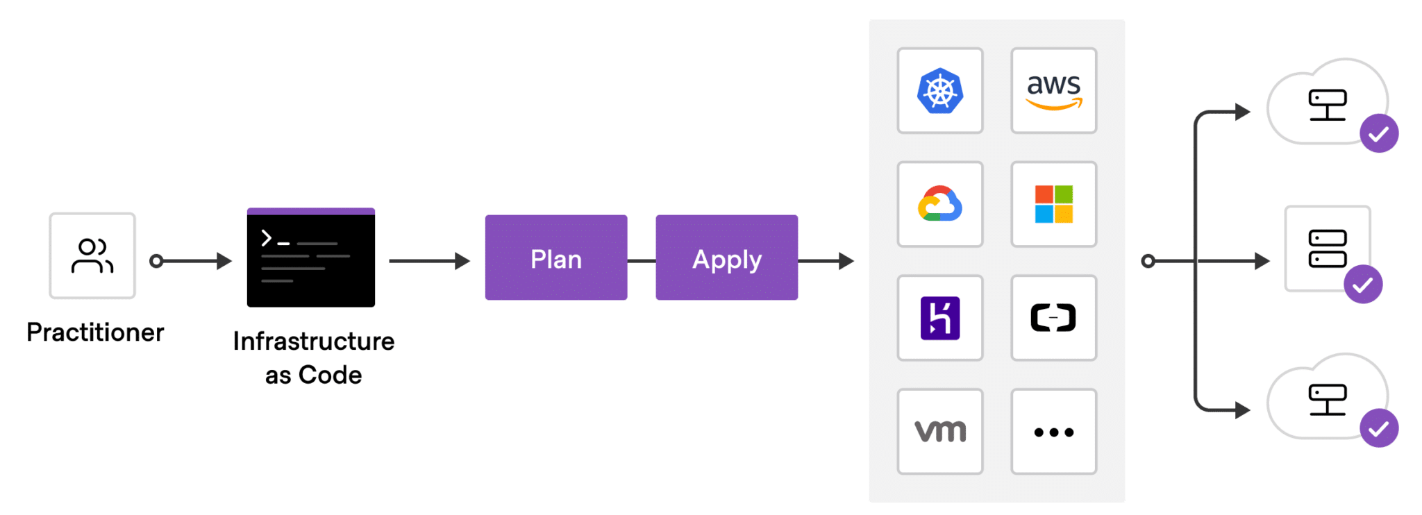Screen dimensions: 1422x515
Task: Select the VMware vm provider icon
Action: click(x=940, y=432)
